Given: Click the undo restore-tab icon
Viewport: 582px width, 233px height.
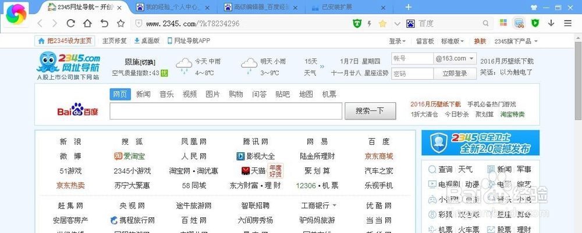Looking at the screenshot, I should (x=104, y=23).
